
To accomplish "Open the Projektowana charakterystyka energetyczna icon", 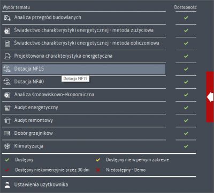I will pyautogui.click(x=7, y=56).
